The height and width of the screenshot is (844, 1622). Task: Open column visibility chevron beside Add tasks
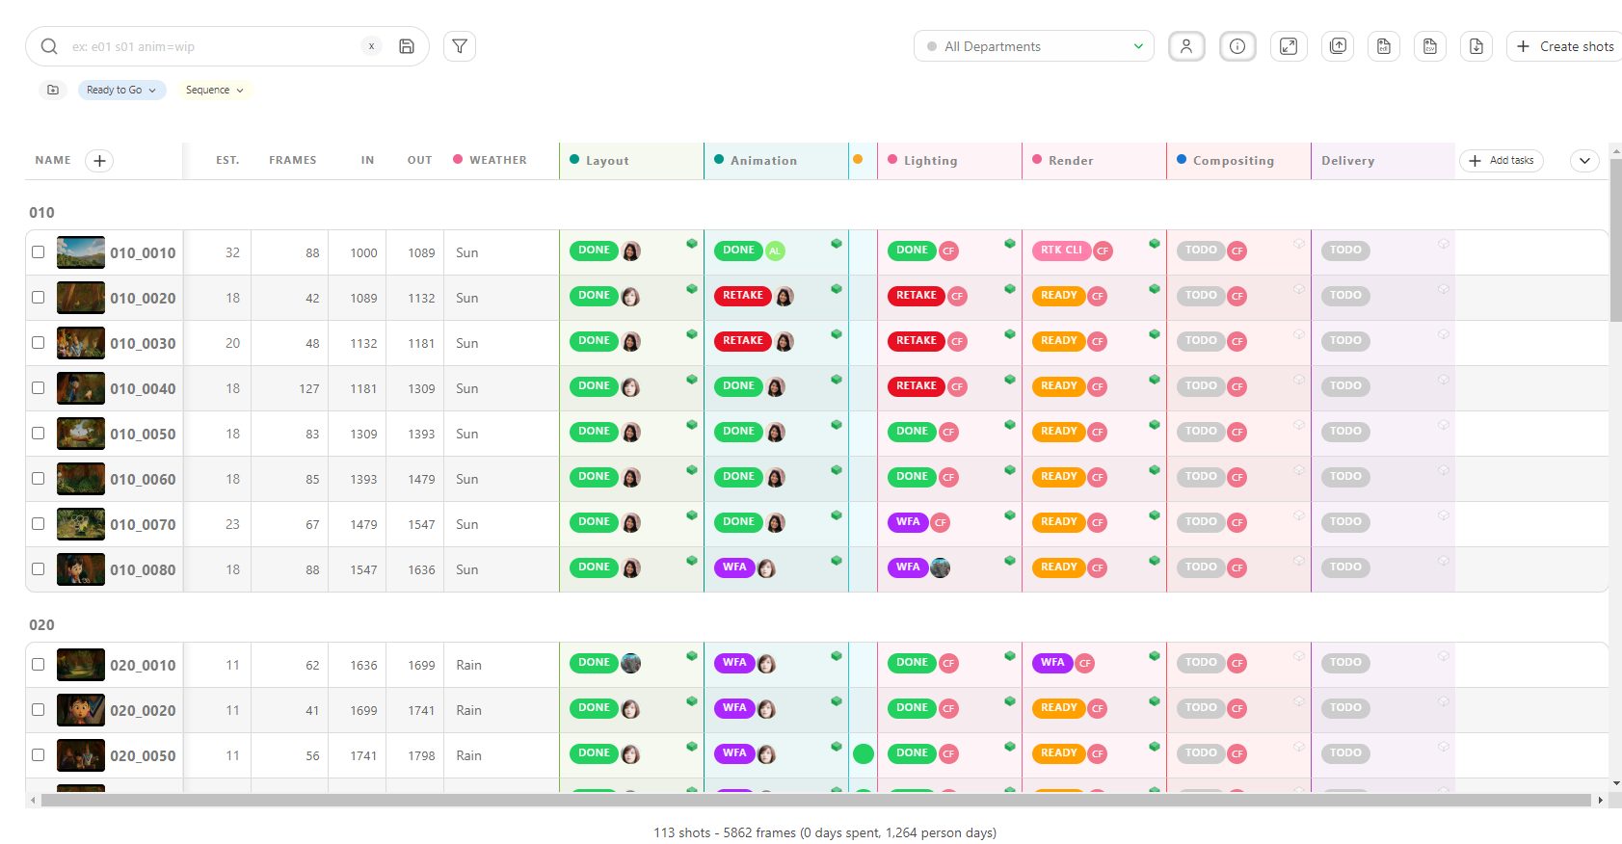tap(1584, 161)
